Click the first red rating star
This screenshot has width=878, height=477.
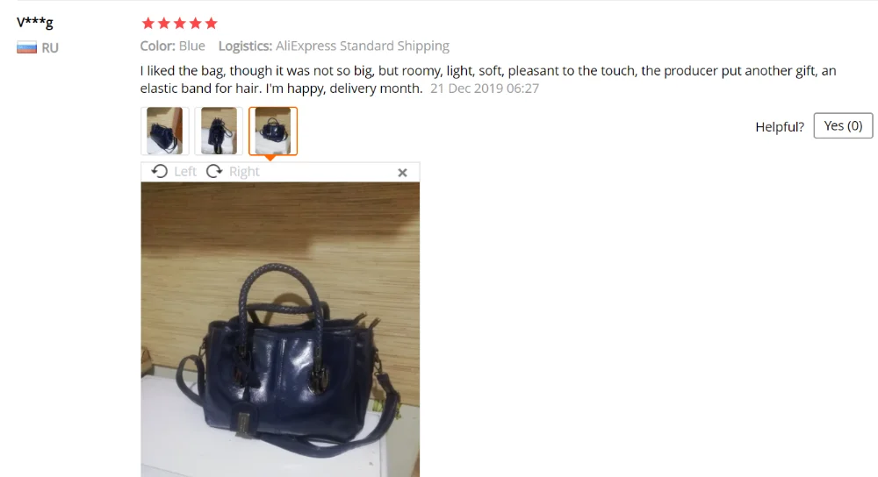pyautogui.click(x=148, y=23)
